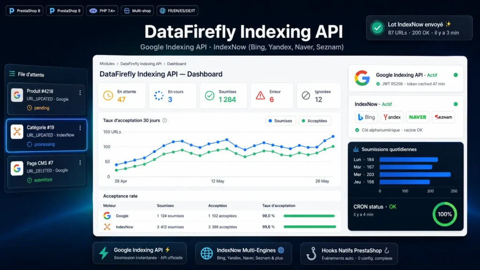The image size is (480, 270).
Task: Click the Jeu 156 bar
Action: click(405, 182)
